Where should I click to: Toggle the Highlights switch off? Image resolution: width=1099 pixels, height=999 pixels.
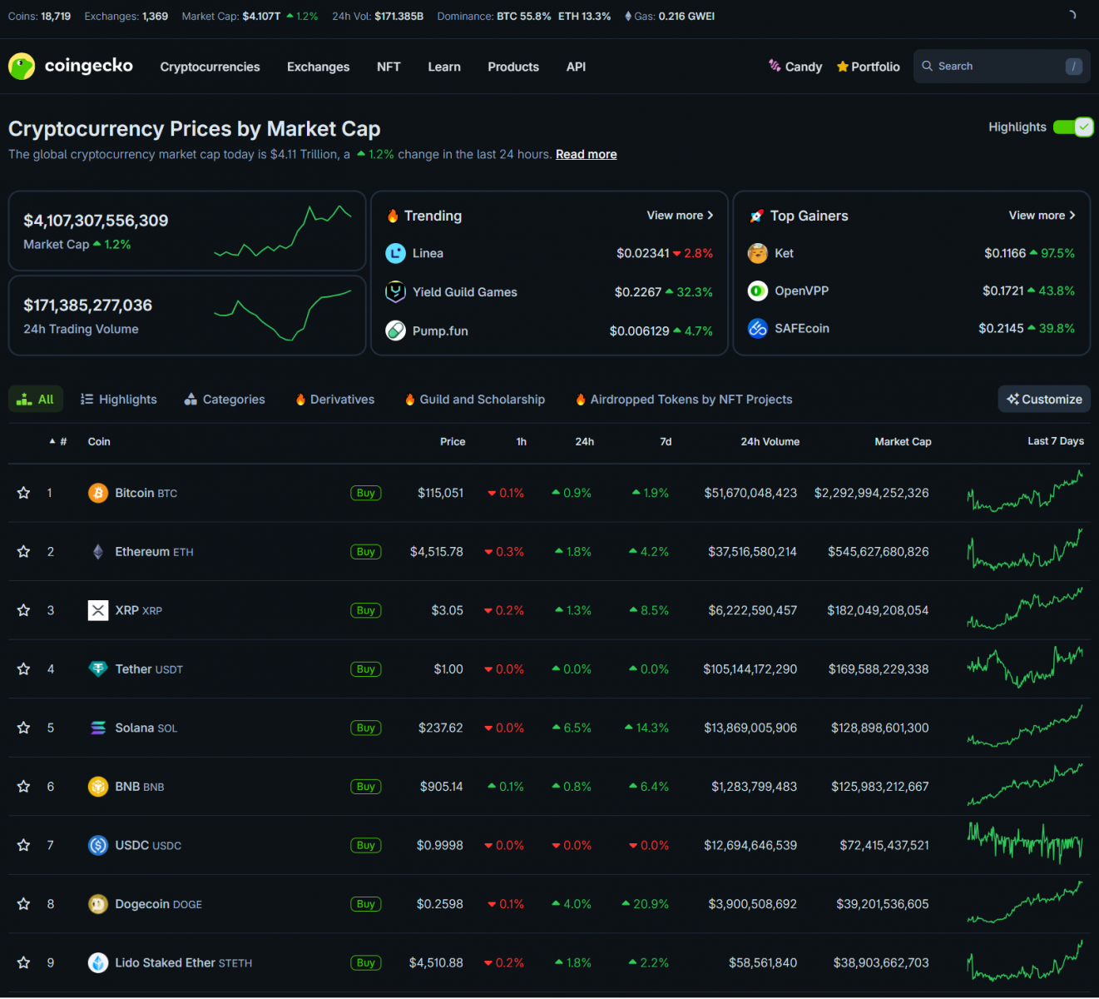click(1072, 127)
